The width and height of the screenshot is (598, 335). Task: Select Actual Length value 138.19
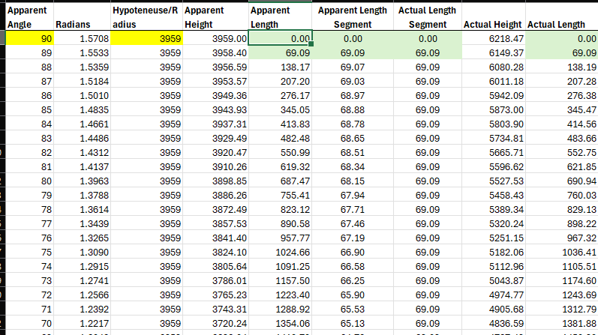pos(562,67)
